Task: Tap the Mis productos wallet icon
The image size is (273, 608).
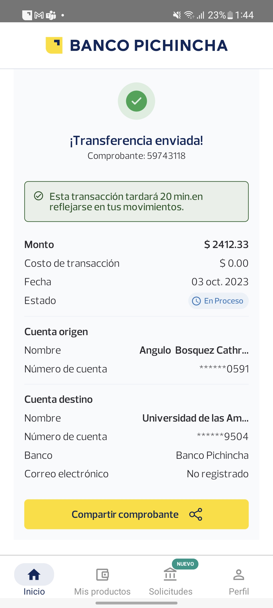Action: click(102, 575)
